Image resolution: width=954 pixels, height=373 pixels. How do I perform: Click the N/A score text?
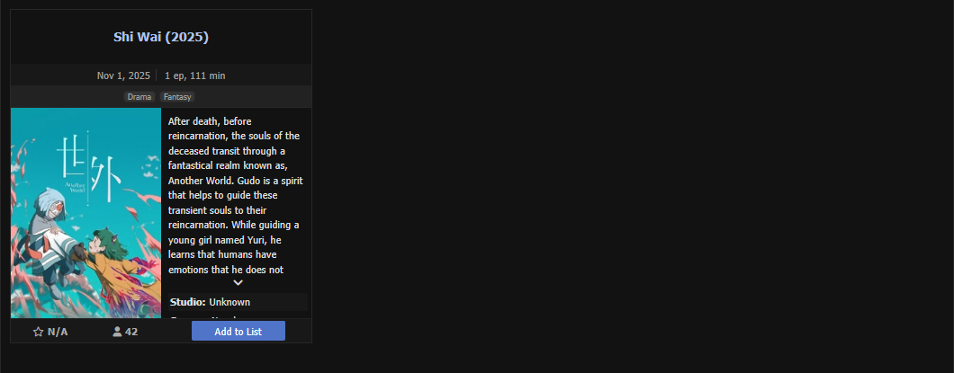58,332
